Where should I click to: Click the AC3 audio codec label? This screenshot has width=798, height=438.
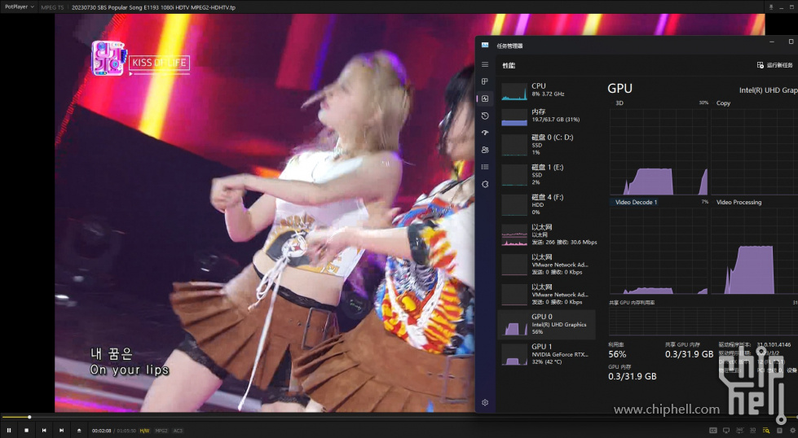pyautogui.click(x=178, y=431)
